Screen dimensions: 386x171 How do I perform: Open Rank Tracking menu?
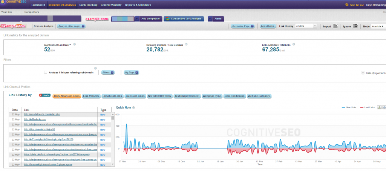(88, 5)
